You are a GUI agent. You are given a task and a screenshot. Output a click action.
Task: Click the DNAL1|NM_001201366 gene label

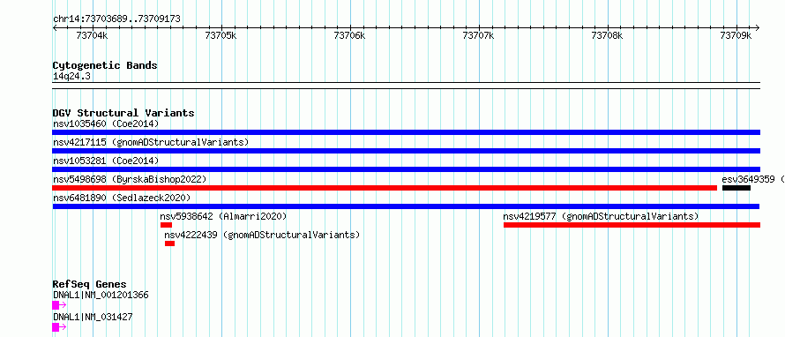click(101, 295)
